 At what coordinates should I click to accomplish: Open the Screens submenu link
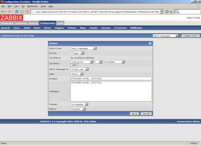[x=106, y=28]
